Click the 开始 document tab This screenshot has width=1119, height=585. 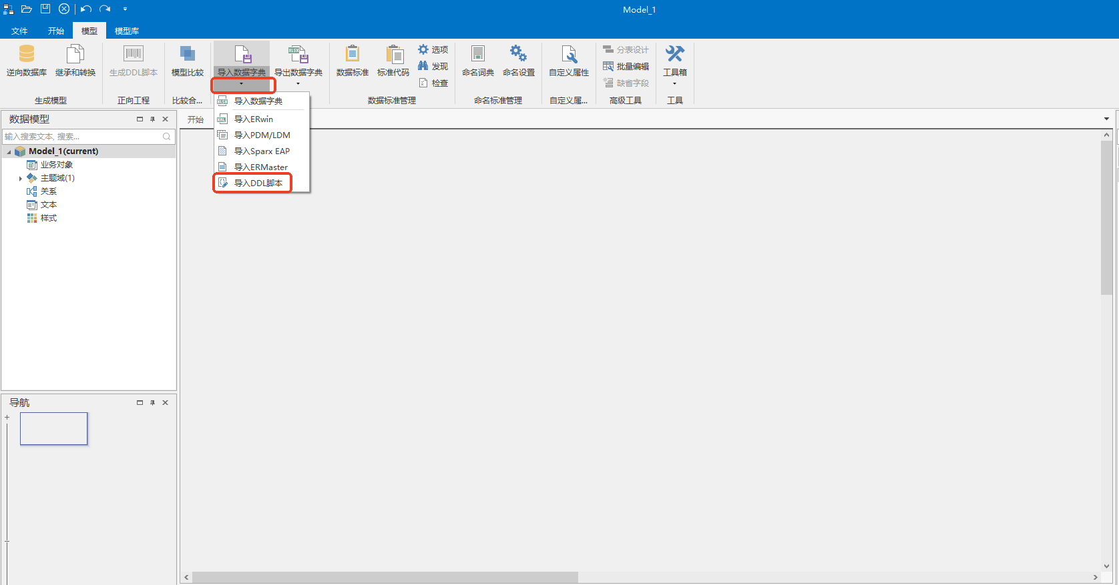[x=196, y=119]
